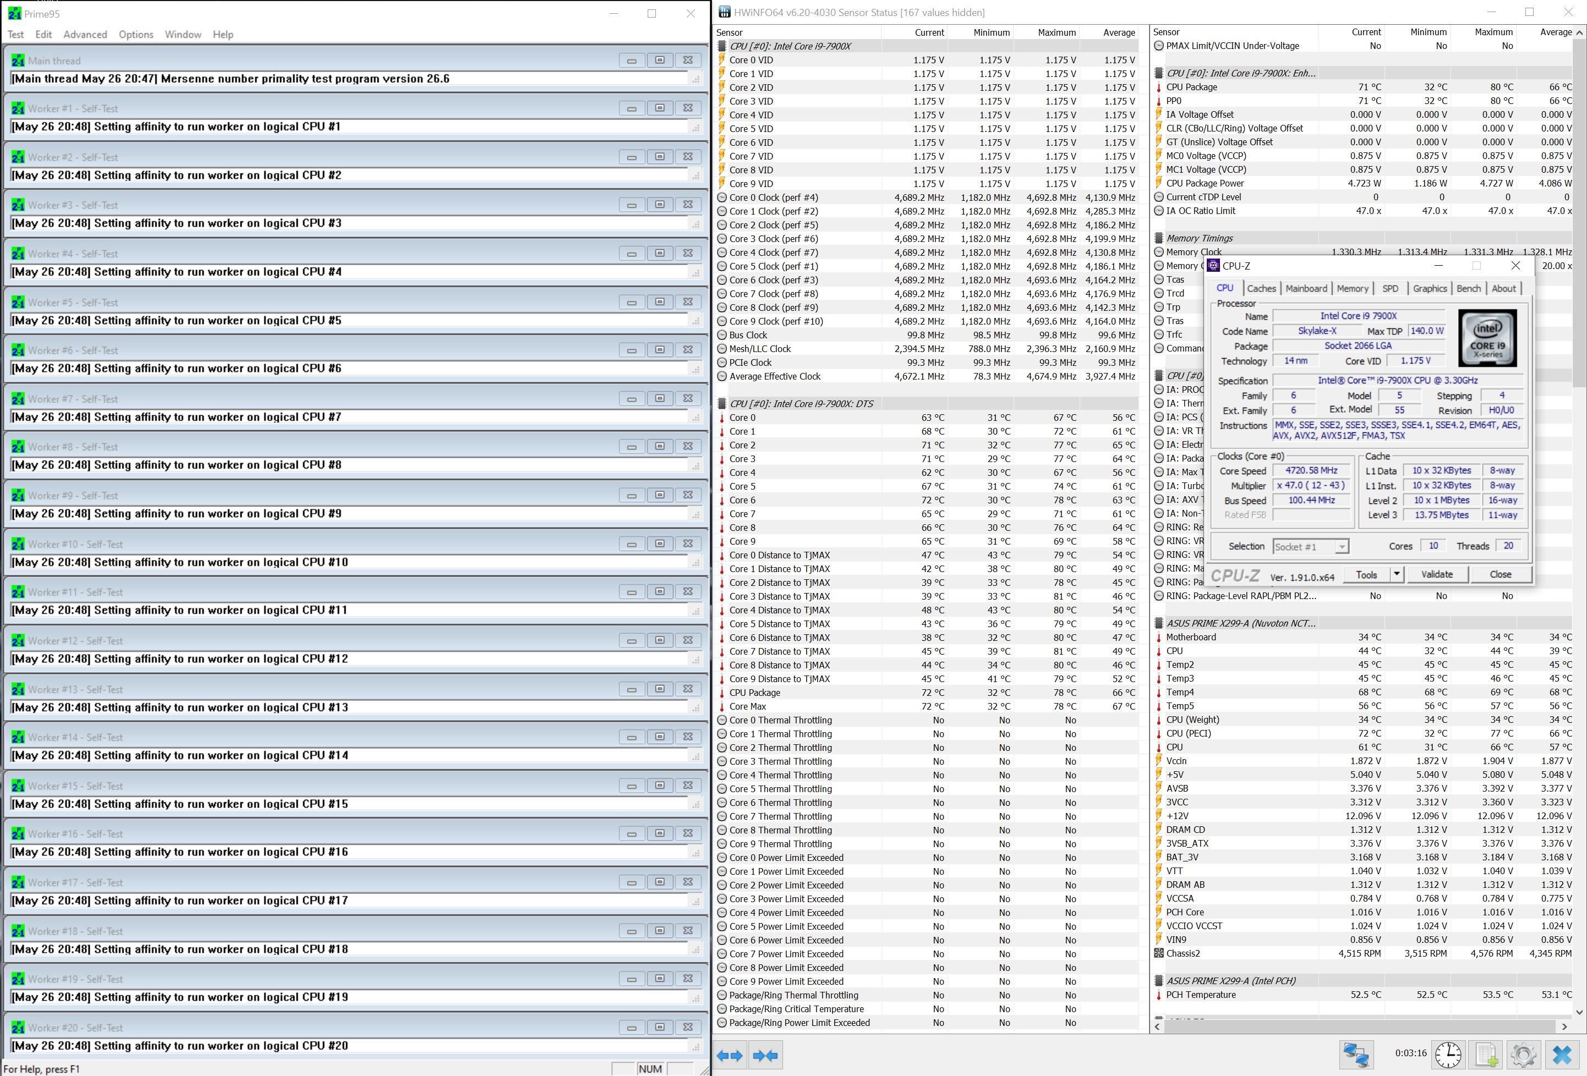Open Prime95 Edit menu

(43, 34)
